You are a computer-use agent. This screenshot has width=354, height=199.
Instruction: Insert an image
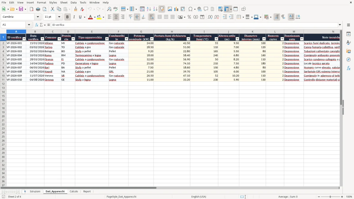coord(170,9)
